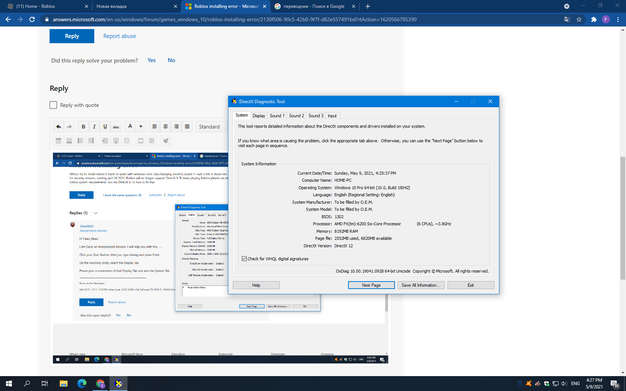This screenshot has width=626, height=391.
Task: Delete table row icon
Action: [105, 141]
